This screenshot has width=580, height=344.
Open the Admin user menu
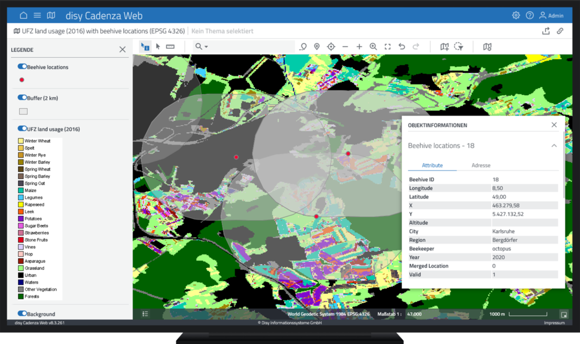point(551,15)
